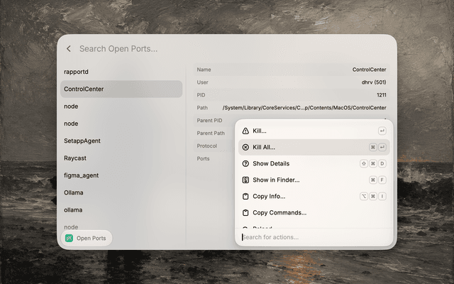Click the User value dhrv (501)
The image size is (454, 284).
pyautogui.click(x=374, y=82)
